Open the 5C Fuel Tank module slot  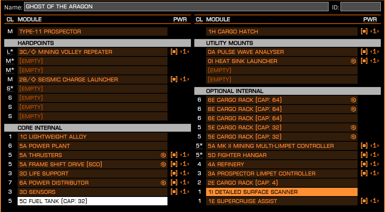(x=92, y=201)
